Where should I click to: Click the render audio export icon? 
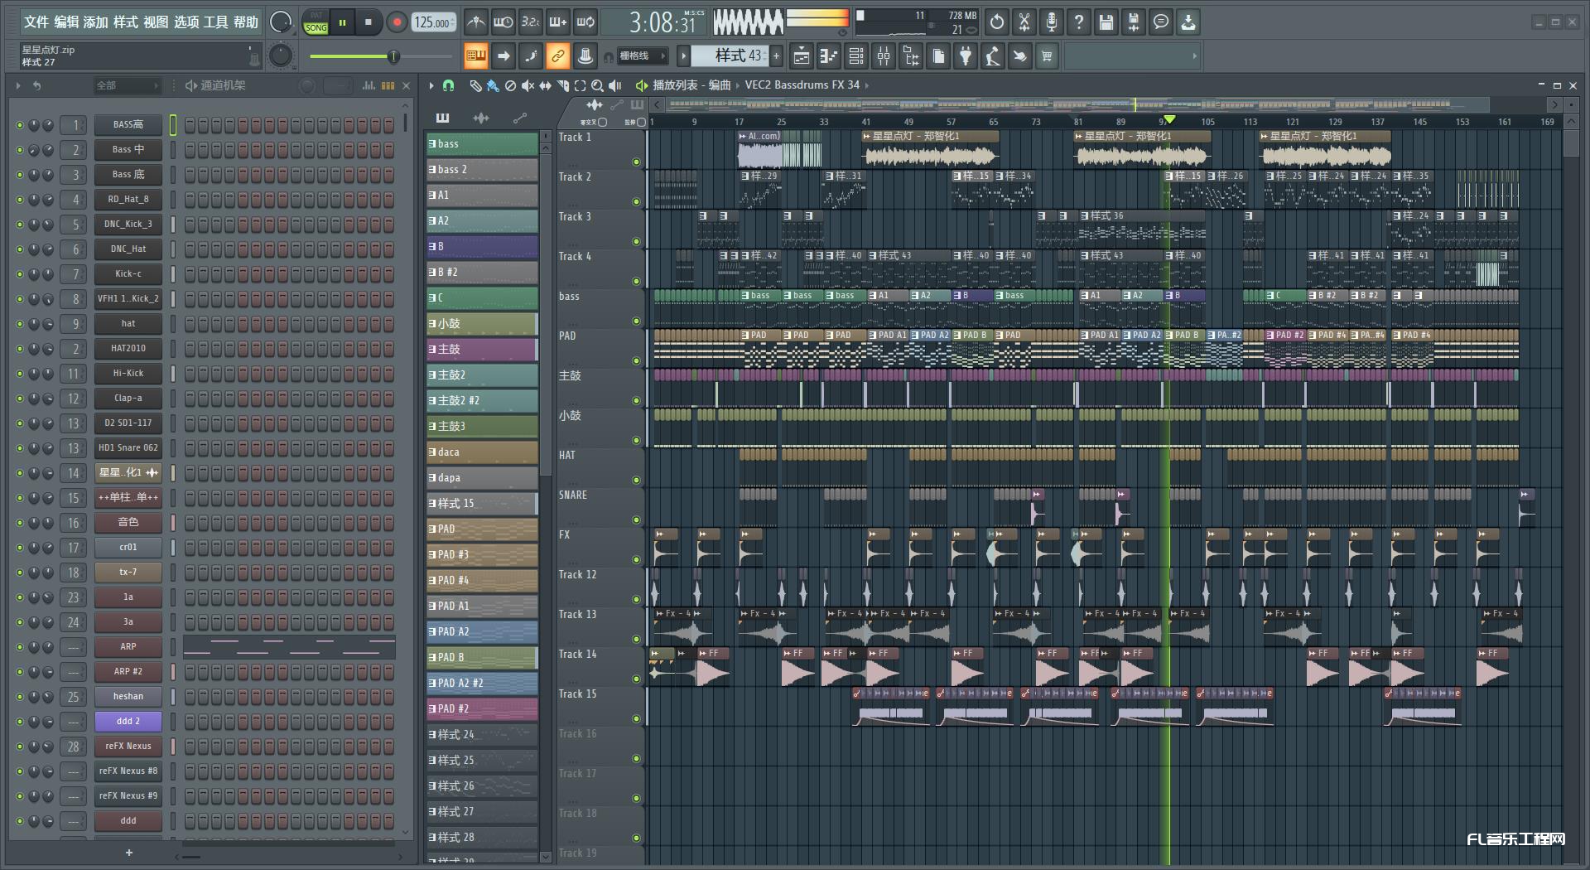[1134, 22]
